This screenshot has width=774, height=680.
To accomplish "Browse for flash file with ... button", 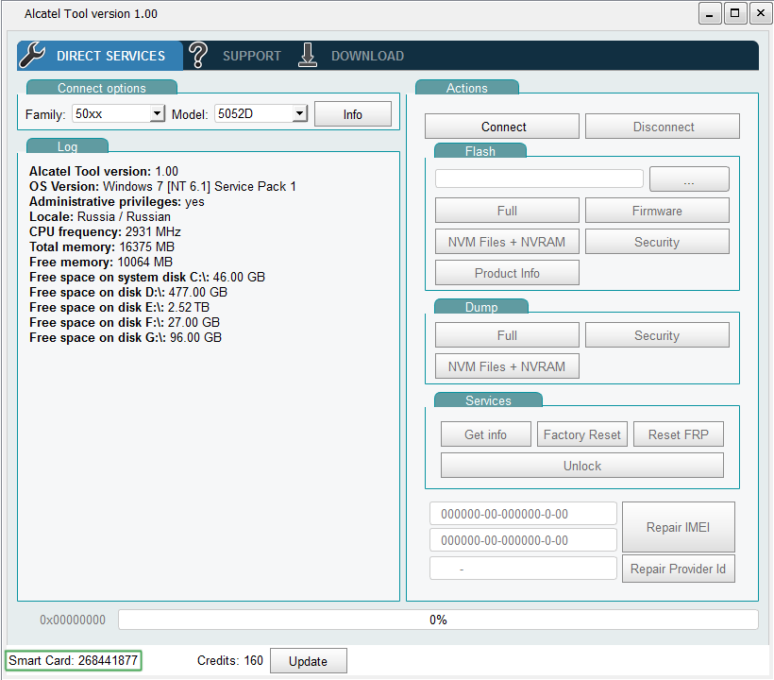I will (x=689, y=178).
